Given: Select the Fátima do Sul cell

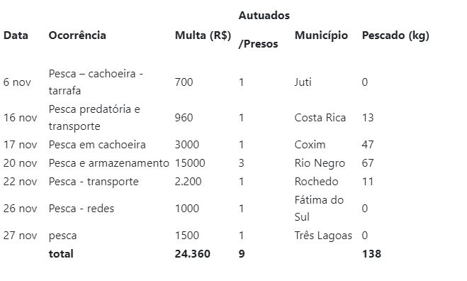Looking at the screenshot, I should pos(319,208).
